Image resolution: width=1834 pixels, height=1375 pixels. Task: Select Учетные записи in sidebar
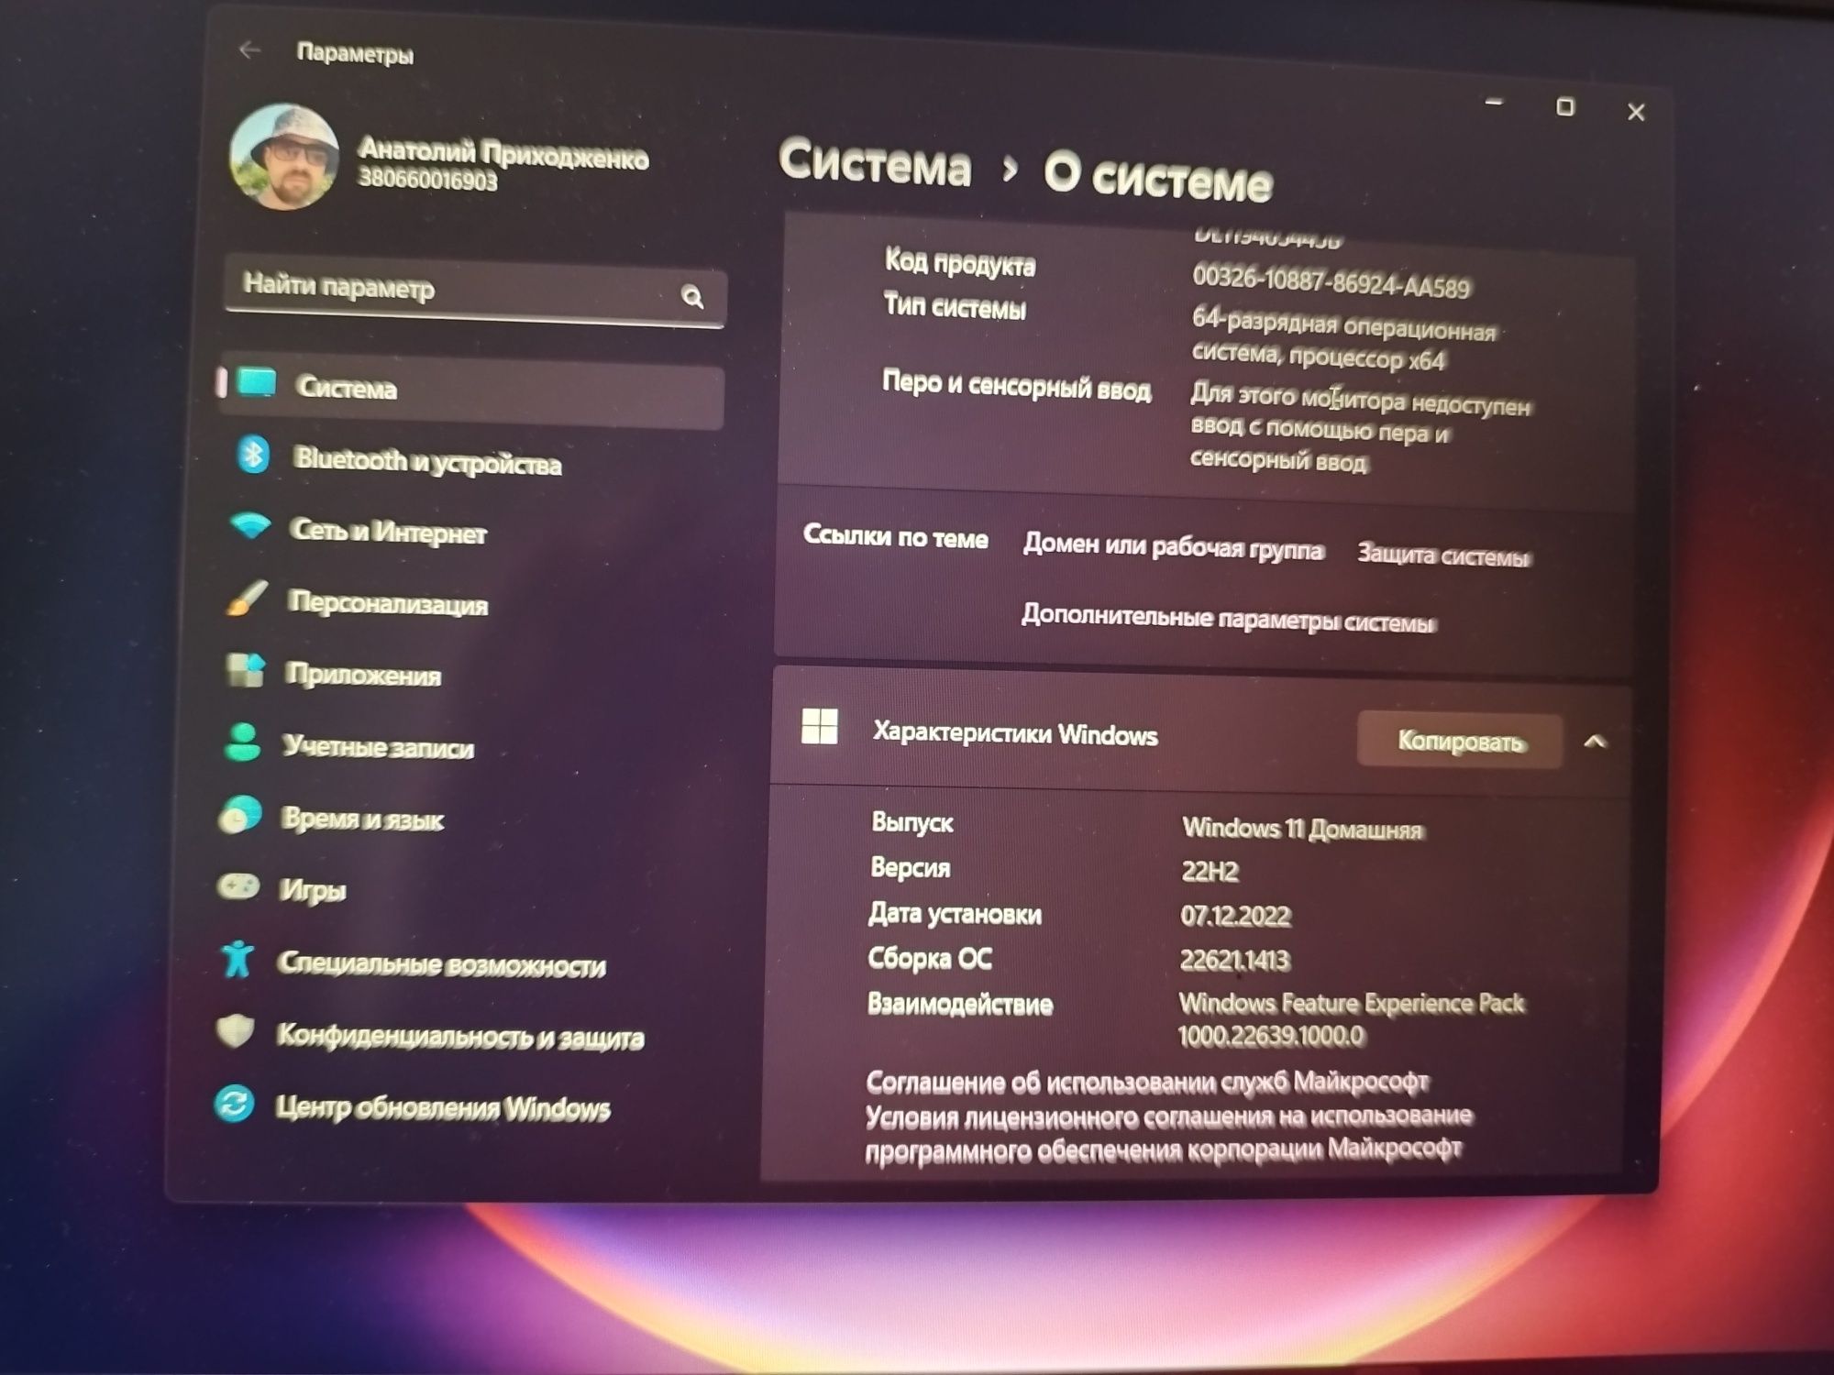[378, 746]
